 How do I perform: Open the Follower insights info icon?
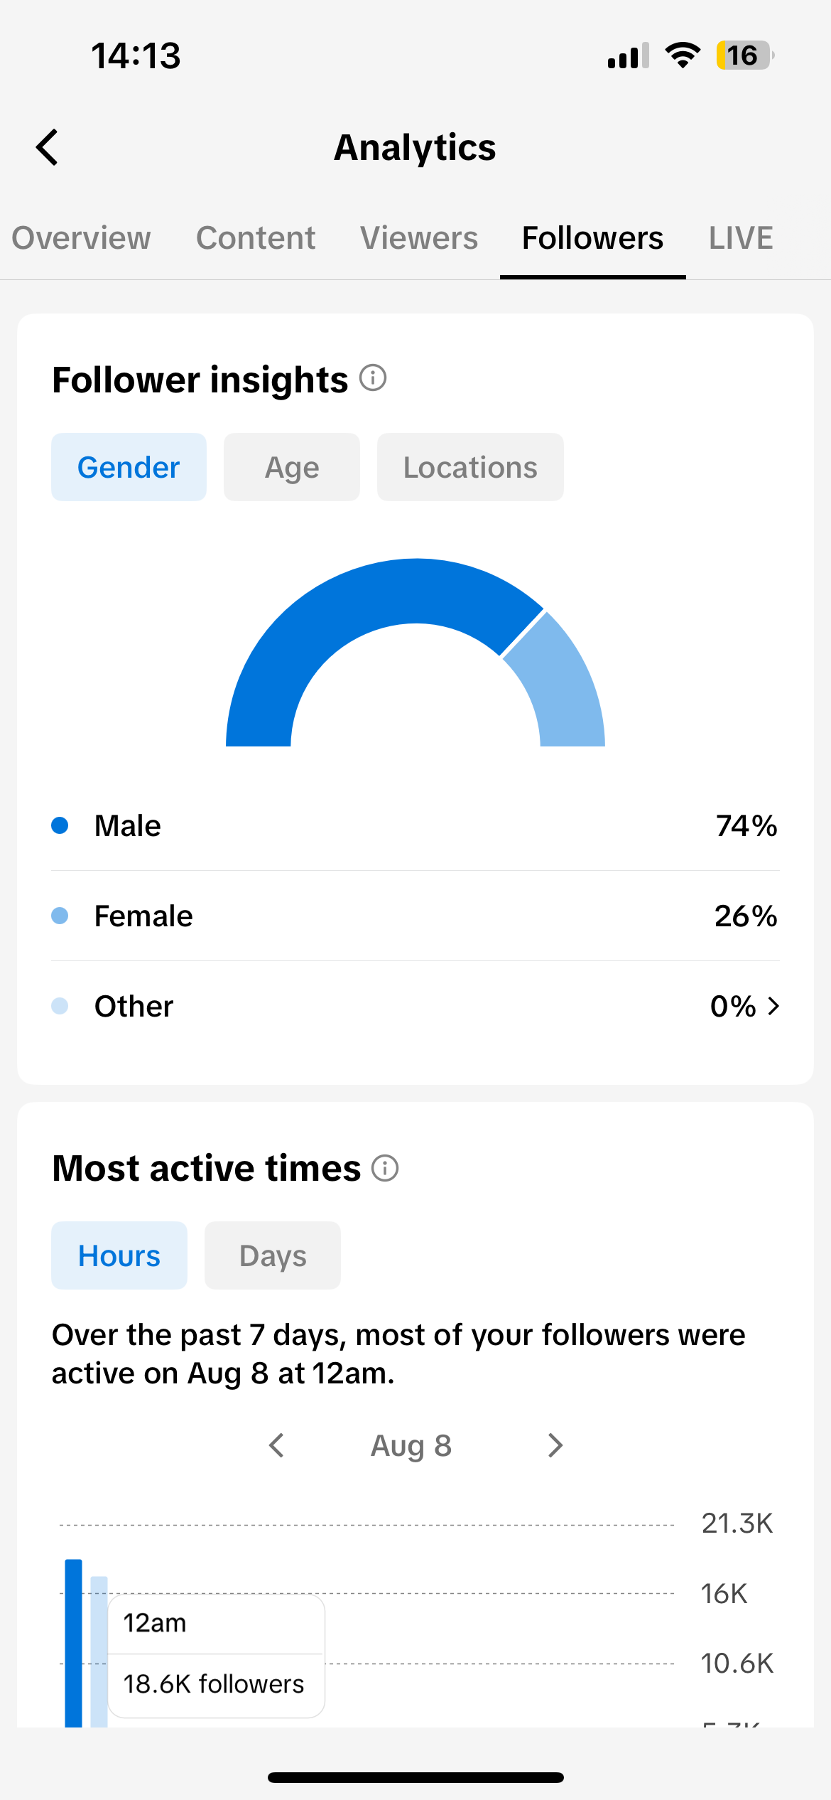(x=373, y=377)
